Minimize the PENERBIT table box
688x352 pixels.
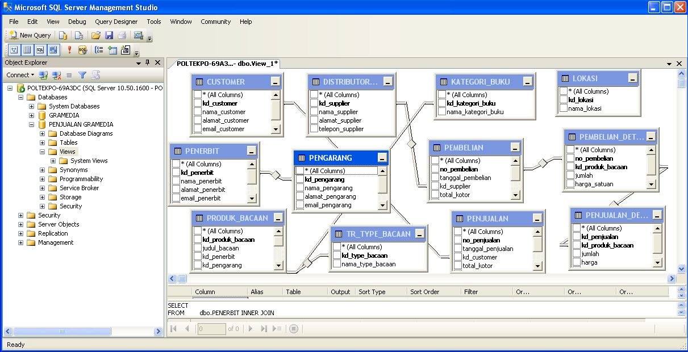[252, 151]
